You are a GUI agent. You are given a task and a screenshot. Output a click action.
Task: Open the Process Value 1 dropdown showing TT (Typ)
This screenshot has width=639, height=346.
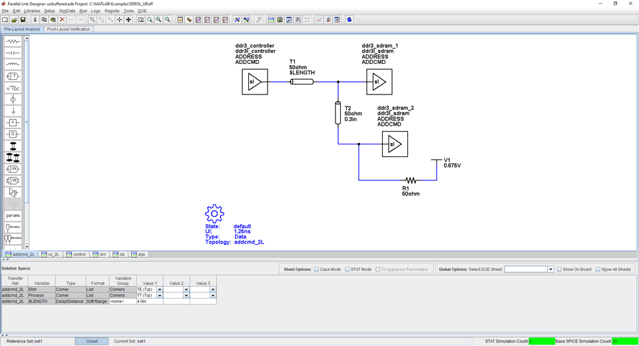click(160, 295)
